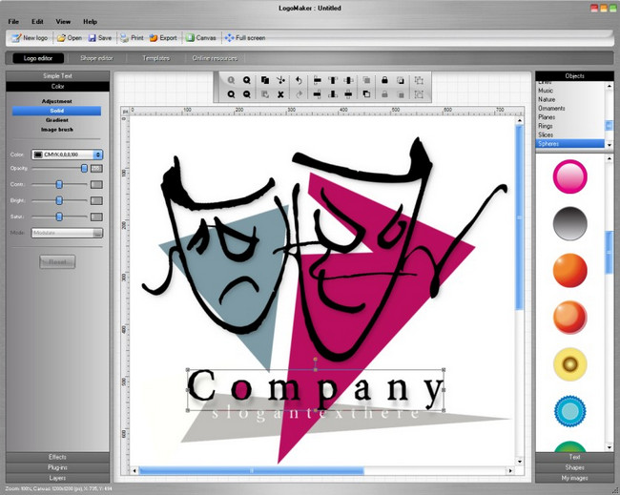Click the redo arrow icon
This screenshot has width=620, height=495.
(x=299, y=94)
